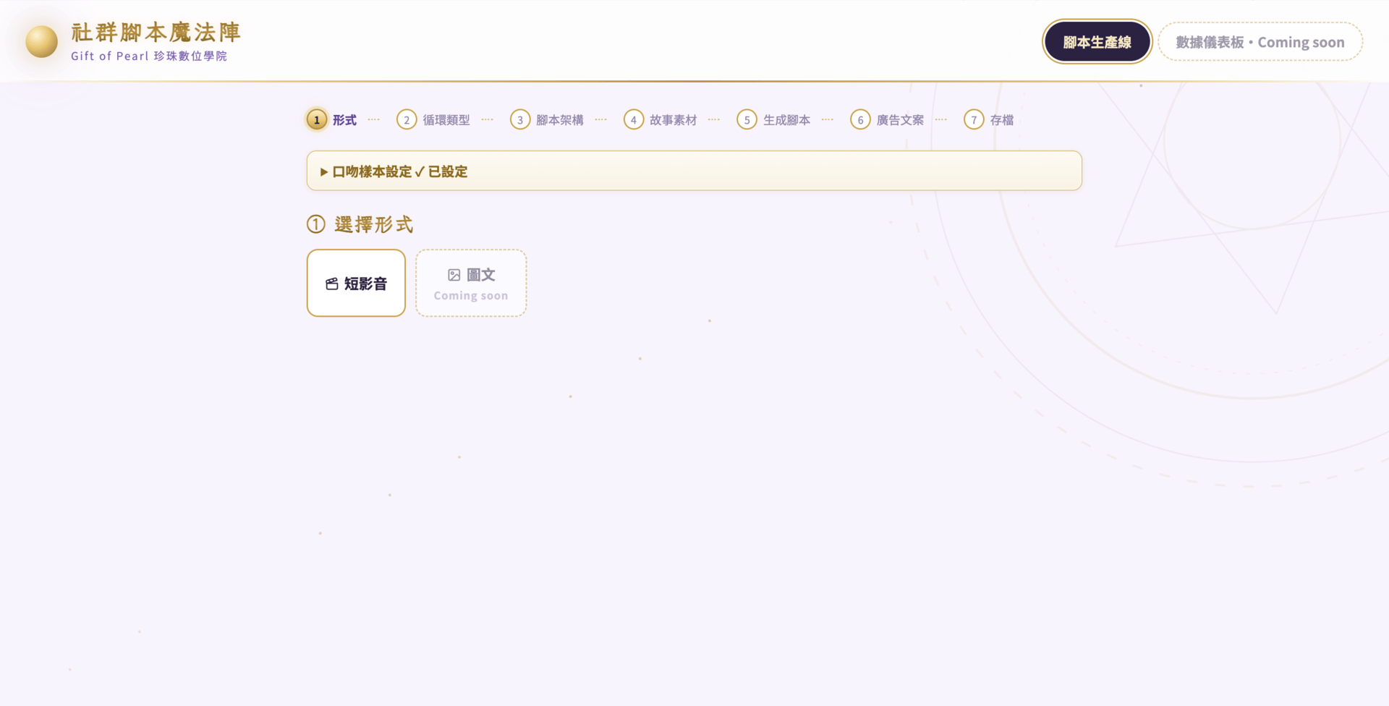
Task: Jump to the 廣告文案 step
Action: [900, 120]
